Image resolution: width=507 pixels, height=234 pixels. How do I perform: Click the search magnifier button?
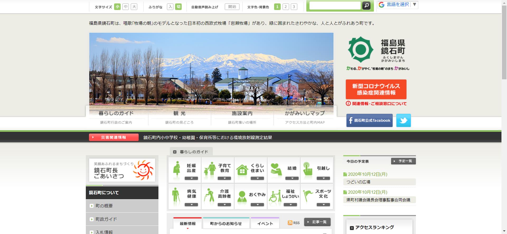[366, 6]
